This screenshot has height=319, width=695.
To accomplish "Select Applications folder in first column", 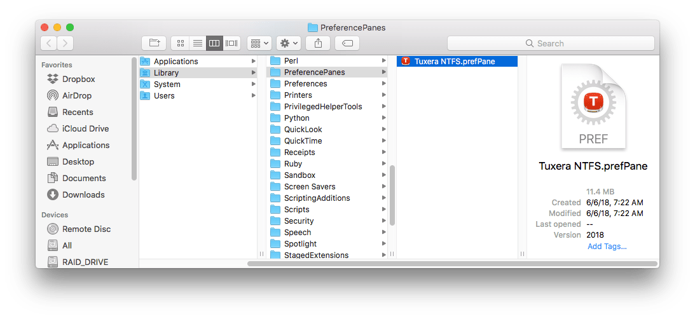I will click(x=198, y=61).
